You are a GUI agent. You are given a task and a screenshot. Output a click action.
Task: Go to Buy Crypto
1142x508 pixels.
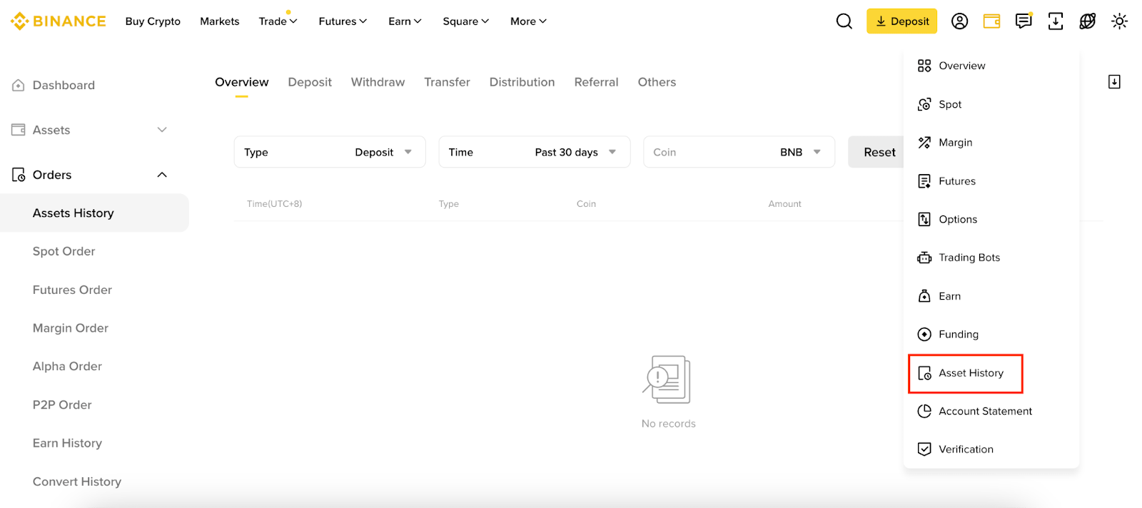tap(153, 21)
